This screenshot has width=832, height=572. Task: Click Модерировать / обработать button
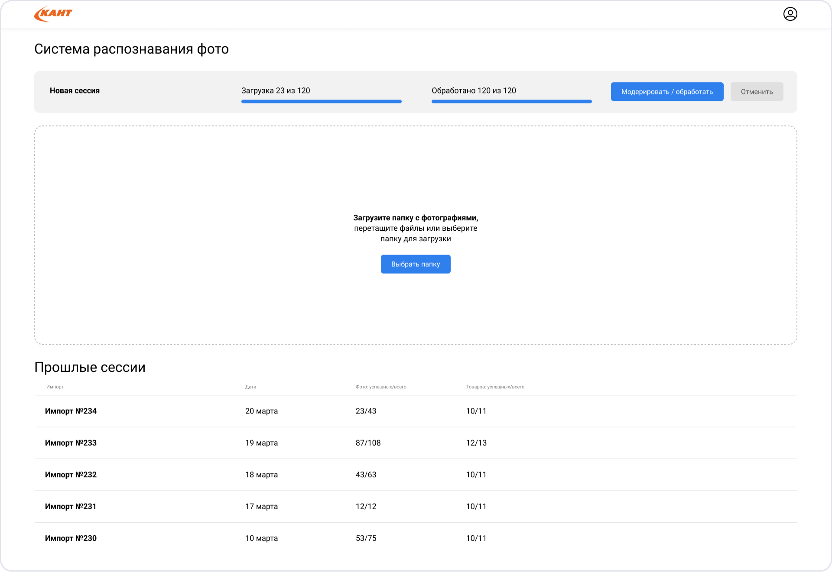666,92
